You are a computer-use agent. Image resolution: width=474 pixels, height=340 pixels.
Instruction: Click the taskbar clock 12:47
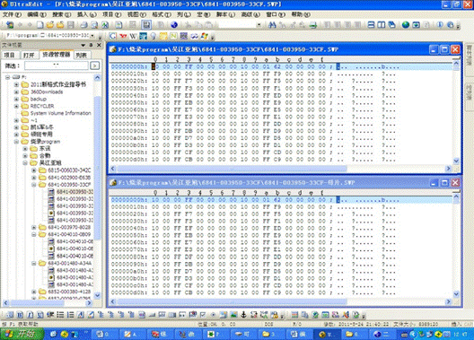click(x=460, y=335)
